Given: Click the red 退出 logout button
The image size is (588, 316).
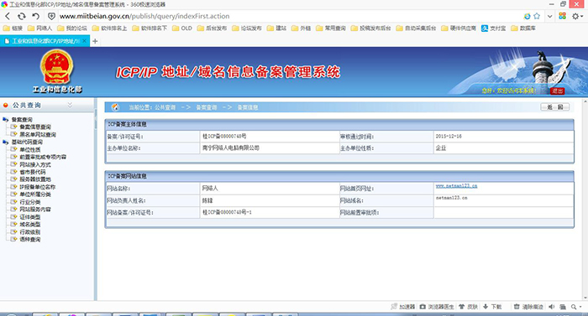Looking at the screenshot, I should coord(557,91).
